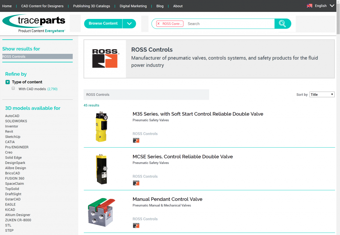The image size is (340, 235).
Task: Filter 3D models by SOLIDWORKS
Action: 16,121
